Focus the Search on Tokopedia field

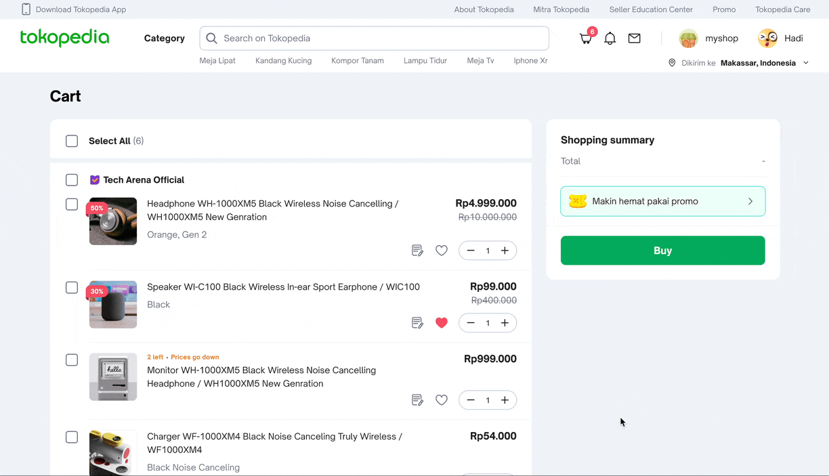pyautogui.click(x=375, y=39)
